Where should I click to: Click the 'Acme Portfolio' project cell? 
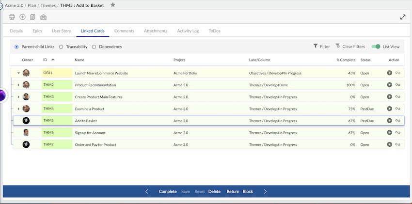[x=185, y=73]
